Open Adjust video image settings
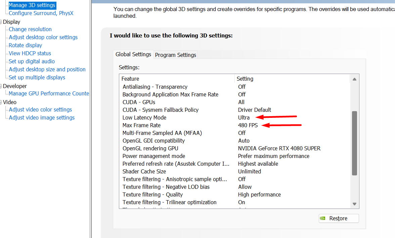 coord(42,118)
